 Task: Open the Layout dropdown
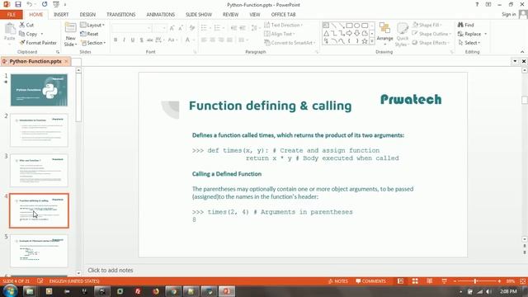click(x=92, y=26)
